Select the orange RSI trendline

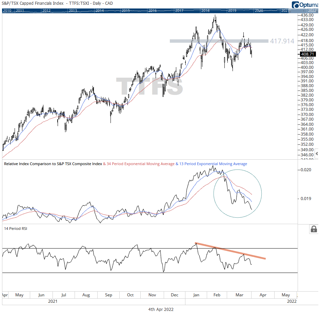coord(230,250)
